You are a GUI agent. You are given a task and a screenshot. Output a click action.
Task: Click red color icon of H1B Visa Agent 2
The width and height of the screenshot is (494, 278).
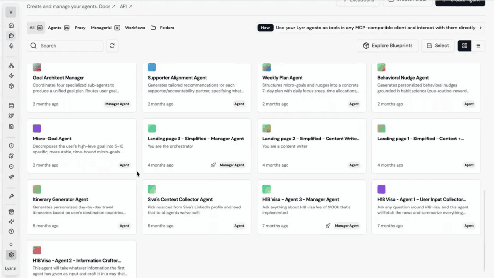37,250
